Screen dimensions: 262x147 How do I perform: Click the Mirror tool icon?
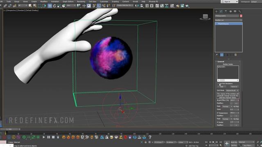point(137,6)
